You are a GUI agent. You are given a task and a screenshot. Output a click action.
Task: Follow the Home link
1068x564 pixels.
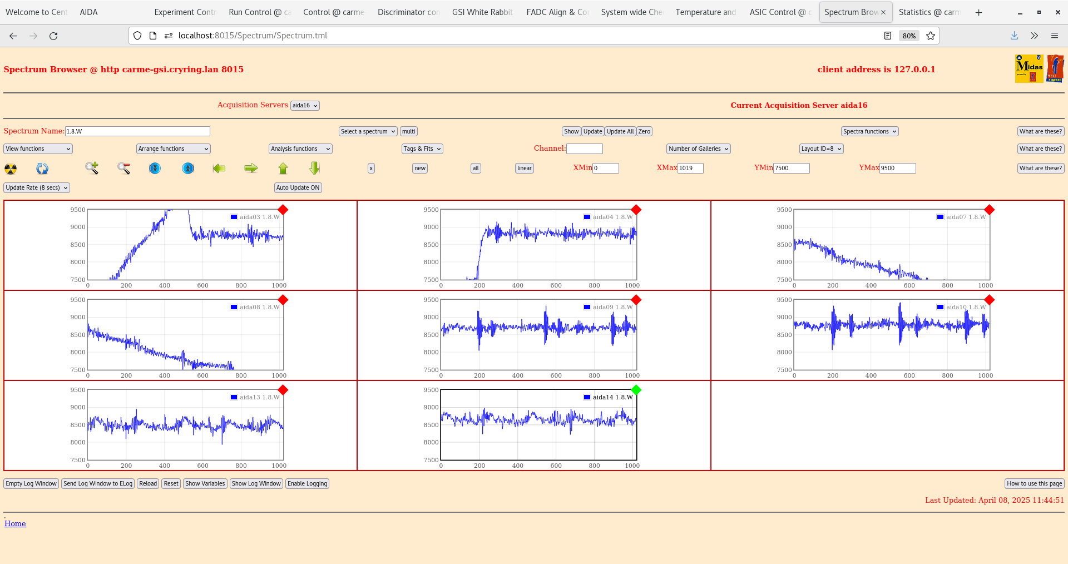(15, 523)
